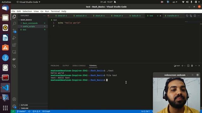Open the Go menu

(42, 11)
